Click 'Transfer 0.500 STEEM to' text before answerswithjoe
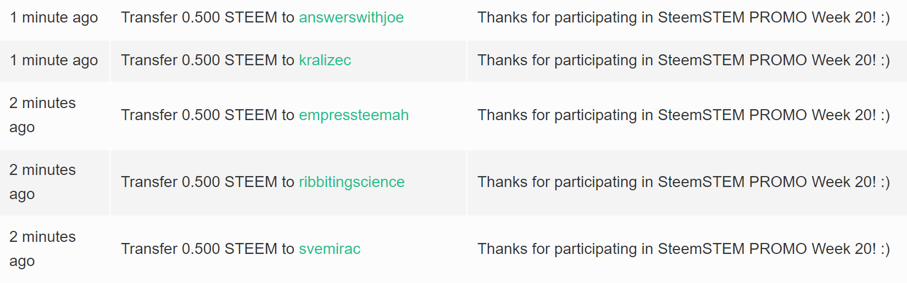 tap(208, 18)
